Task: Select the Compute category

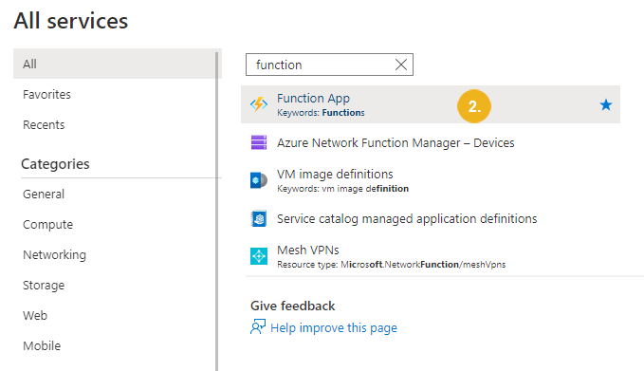Action: pos(47,225)
